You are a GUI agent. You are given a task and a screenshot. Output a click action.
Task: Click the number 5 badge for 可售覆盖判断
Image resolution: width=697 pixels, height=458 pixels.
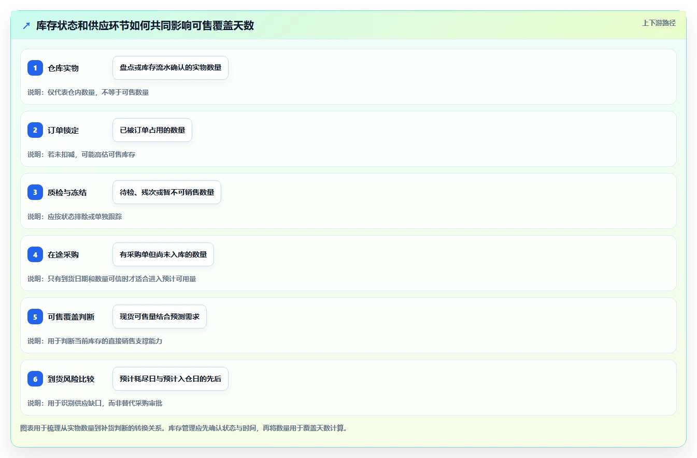(35, 317)
